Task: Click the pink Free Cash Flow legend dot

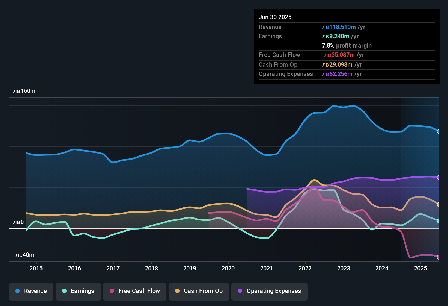Action: click(112, 291)
